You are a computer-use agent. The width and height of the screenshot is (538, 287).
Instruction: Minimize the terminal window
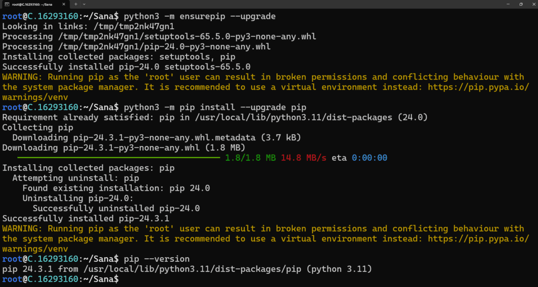click(508, 4)
